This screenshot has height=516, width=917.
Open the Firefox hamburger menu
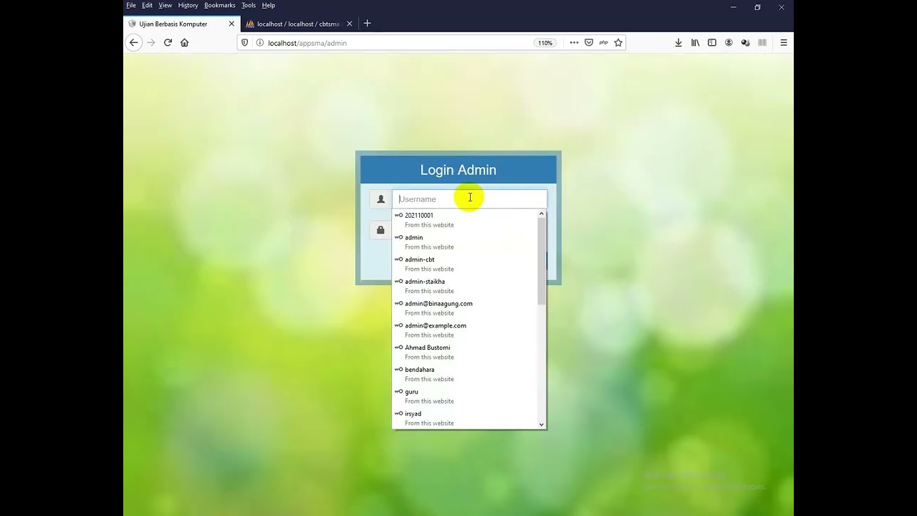(x=784, y=43)
